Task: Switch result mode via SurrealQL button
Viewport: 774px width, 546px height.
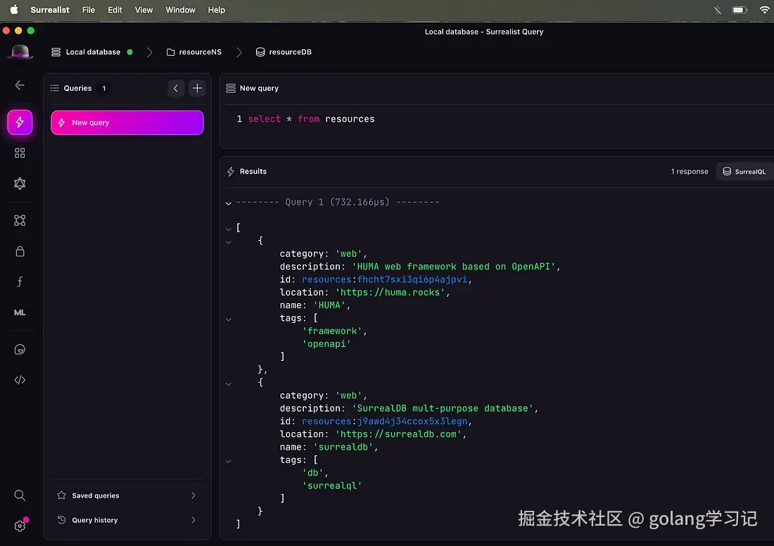Action: [x=744, y=171]
